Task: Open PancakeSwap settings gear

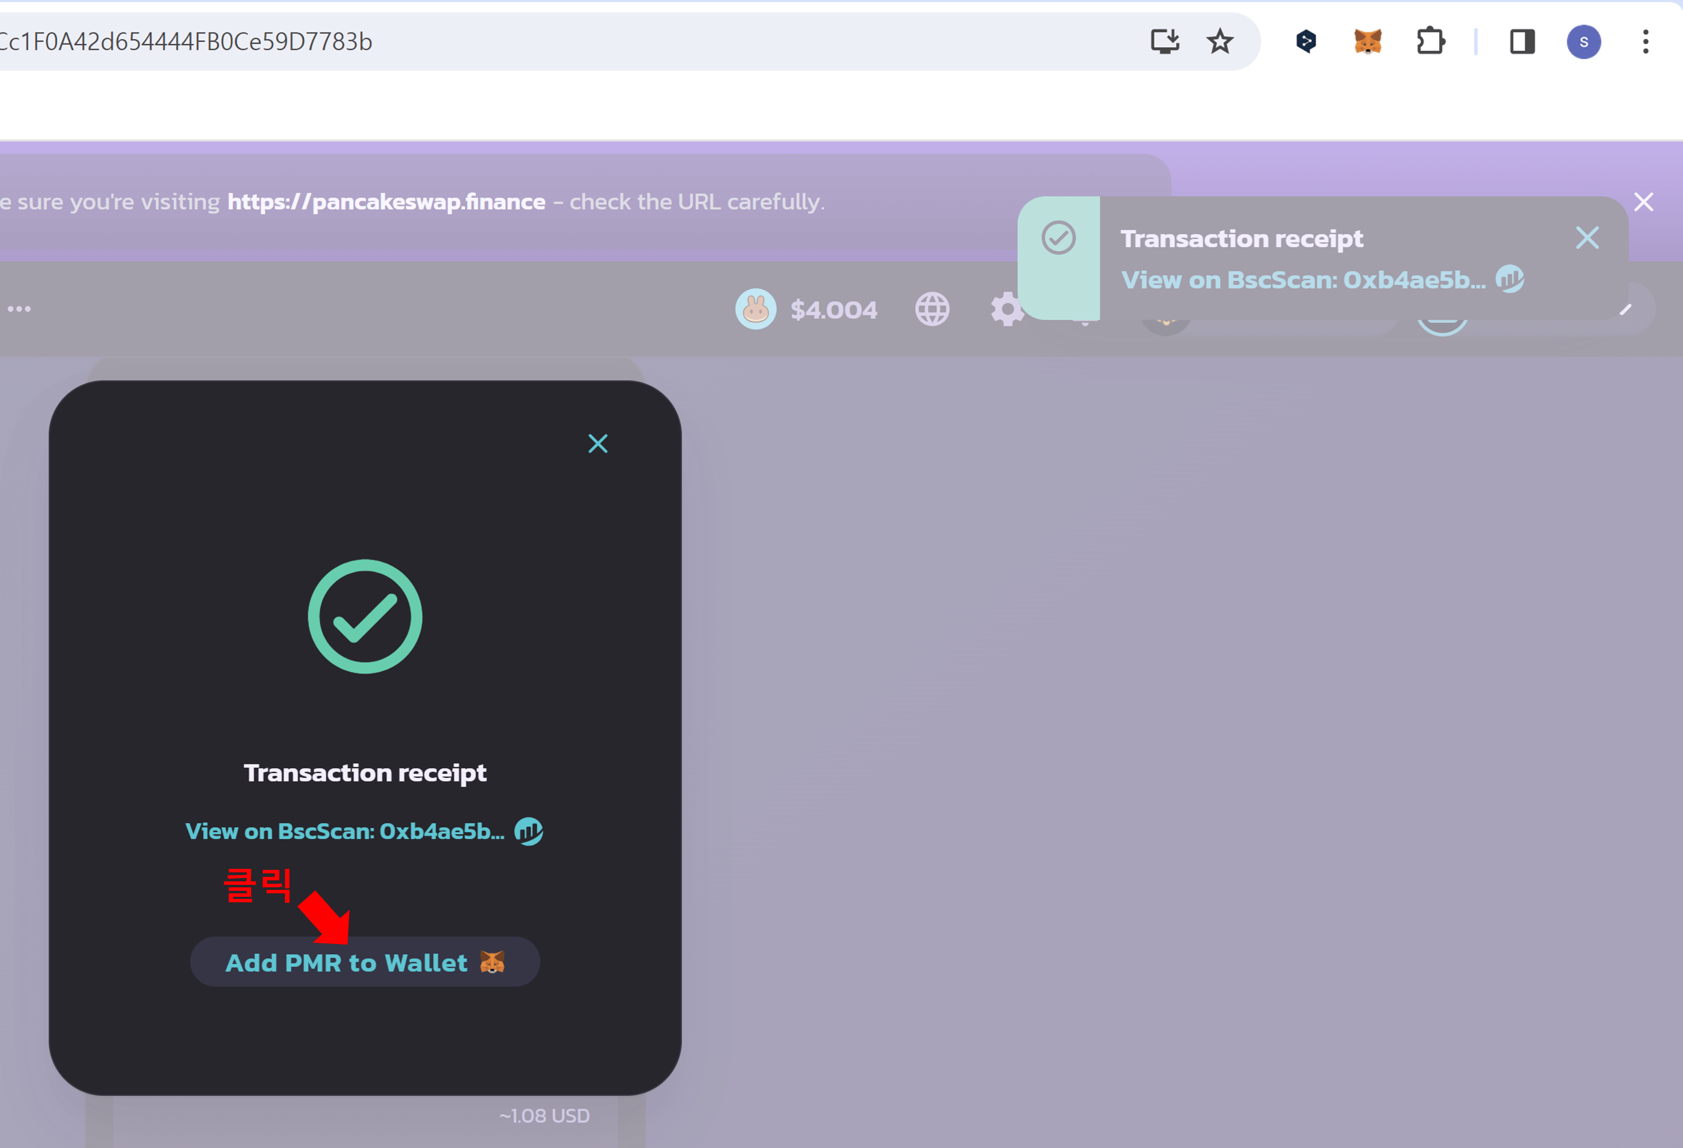Action: coord(1007,309)
